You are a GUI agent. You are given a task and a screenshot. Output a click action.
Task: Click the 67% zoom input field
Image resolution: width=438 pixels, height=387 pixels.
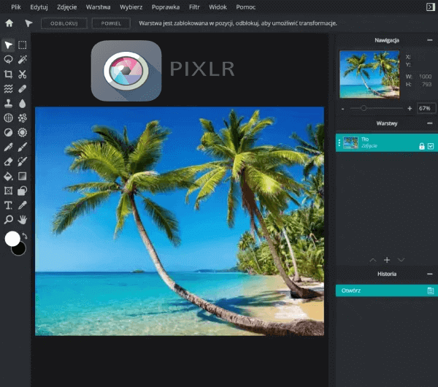click(x=426, y=108)
